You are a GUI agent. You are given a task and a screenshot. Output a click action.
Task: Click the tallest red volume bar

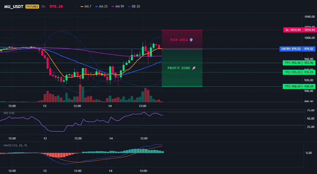click(80, 93)
